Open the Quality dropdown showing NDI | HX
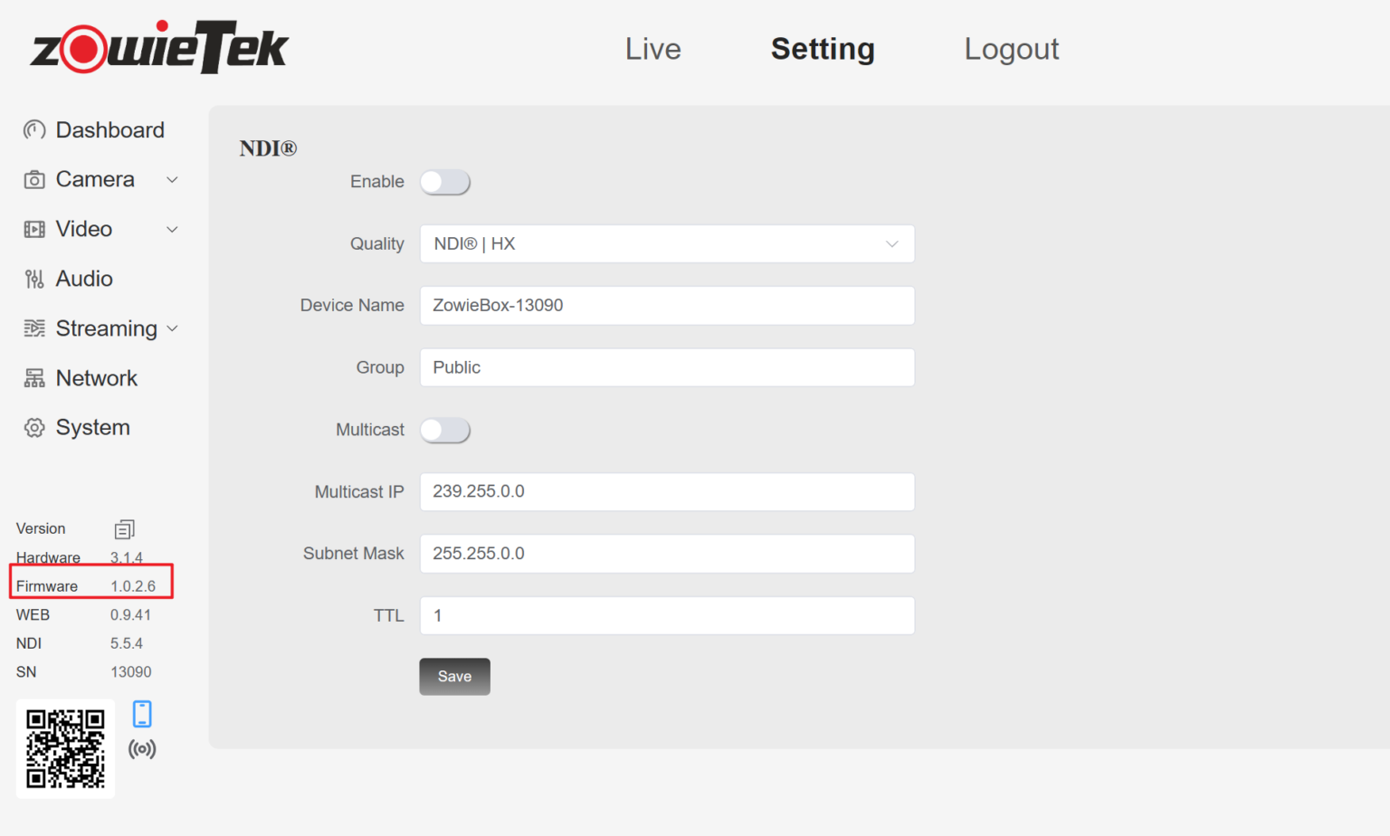1390x836 pixels. (x=667, y=243)
